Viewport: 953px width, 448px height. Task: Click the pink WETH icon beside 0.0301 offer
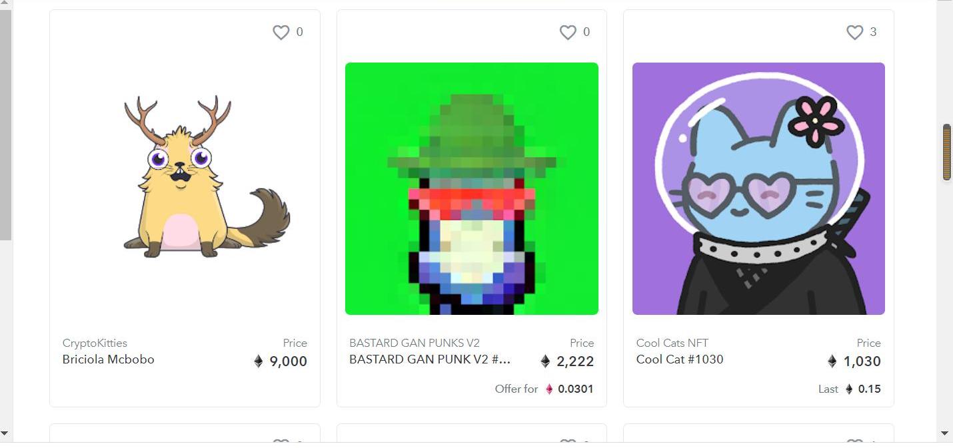[549, 389]
